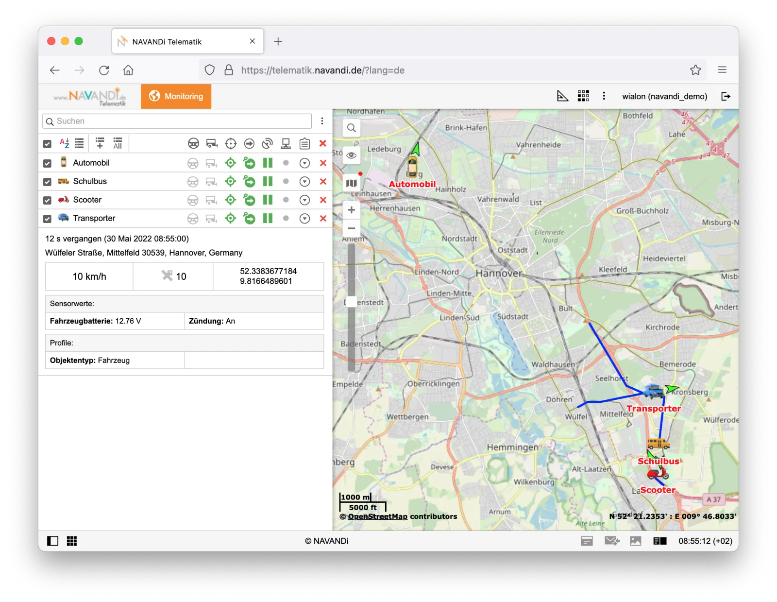Expand the Scooter dropdown circle
Image resolution: width=777 pixels, height=602 pixels.
304,200
